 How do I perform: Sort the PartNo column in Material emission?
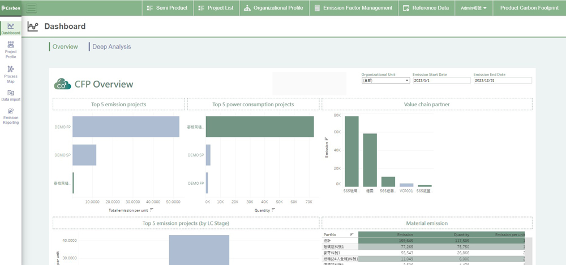(x=352, y=234)
